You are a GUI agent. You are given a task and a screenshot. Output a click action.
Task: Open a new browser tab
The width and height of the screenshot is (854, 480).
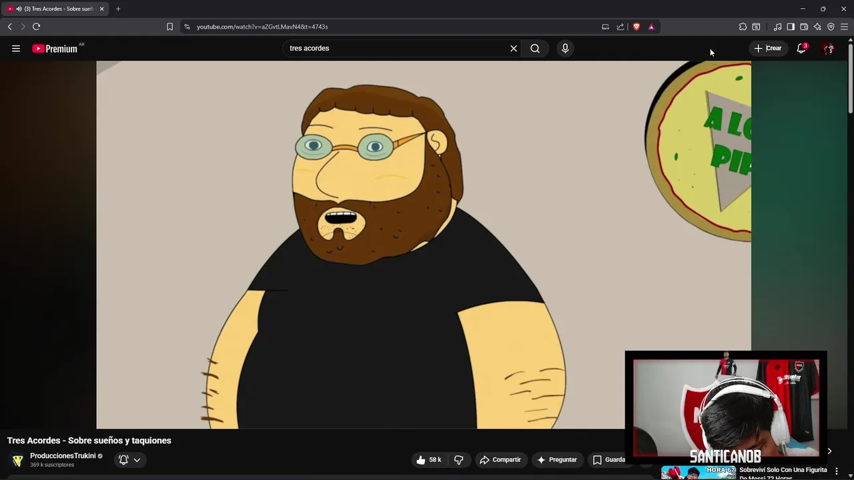pyautogui.click(x=118, y=9)
